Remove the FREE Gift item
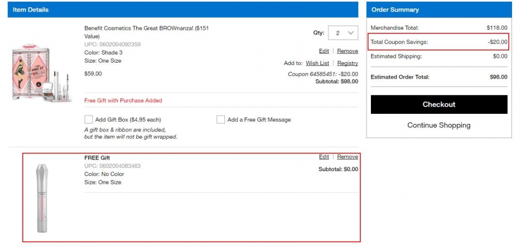The image size is (523, 252). (x=348, y=156)
